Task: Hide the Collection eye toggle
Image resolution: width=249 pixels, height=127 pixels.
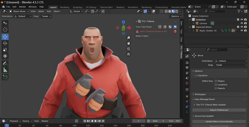Action: 242,20
